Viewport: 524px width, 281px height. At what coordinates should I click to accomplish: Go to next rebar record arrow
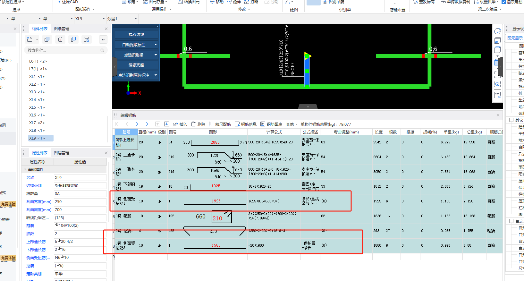tap(137, 124)
